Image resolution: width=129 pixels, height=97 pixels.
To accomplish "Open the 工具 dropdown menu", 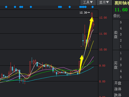I will (x=88, y=3).
